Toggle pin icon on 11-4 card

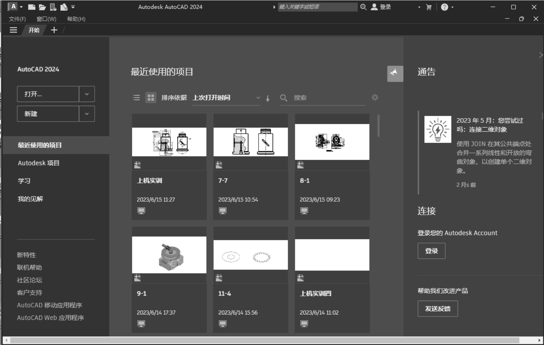point(219,278)
